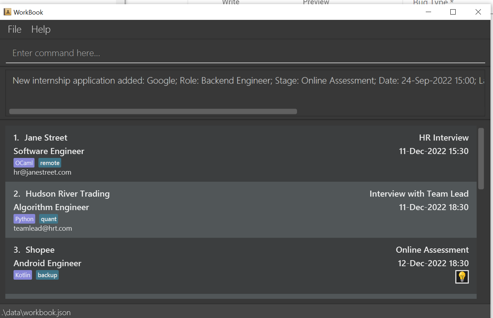Click the OCaml tag
Viewport: 493px width, 318px height.
click(24, 163)
